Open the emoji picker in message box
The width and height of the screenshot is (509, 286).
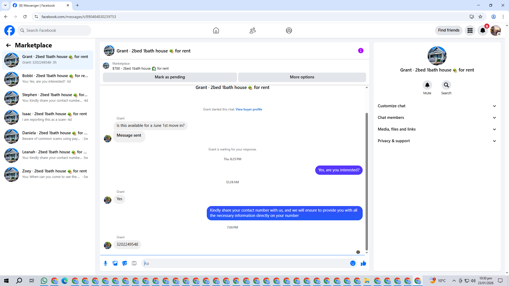click(353, 263)
